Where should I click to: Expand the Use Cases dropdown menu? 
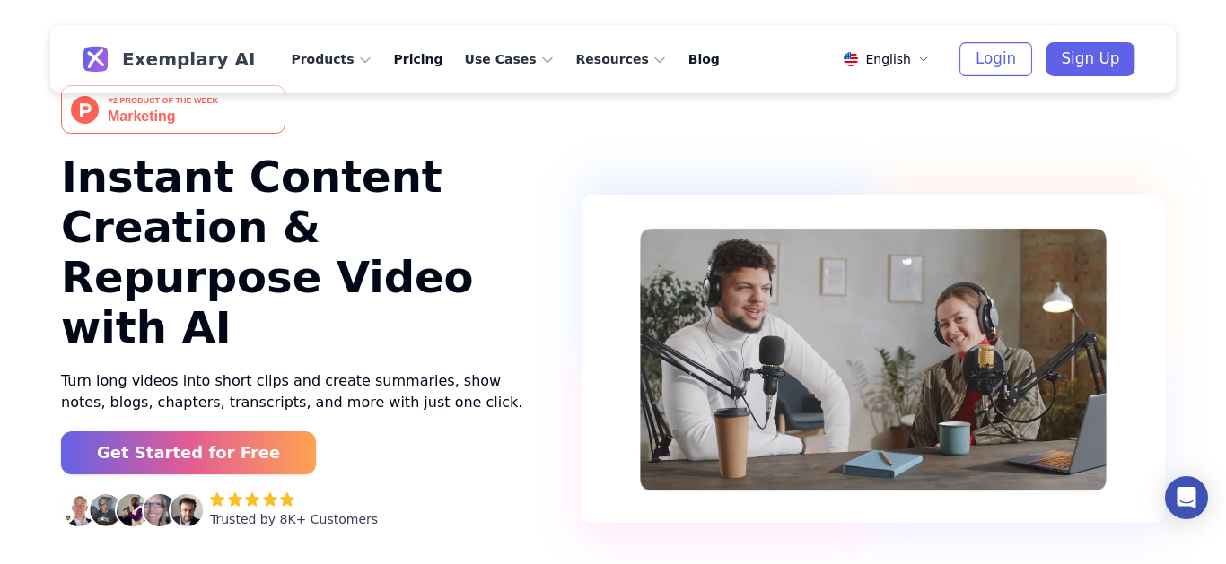click(509, 59)
